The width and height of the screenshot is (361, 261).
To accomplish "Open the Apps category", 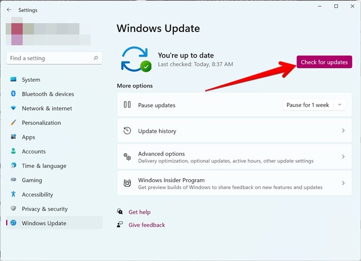I will click(54, 137).
